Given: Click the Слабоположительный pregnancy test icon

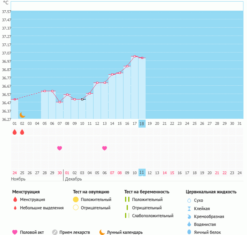Looking at the screenshot, I should point(127,216).
